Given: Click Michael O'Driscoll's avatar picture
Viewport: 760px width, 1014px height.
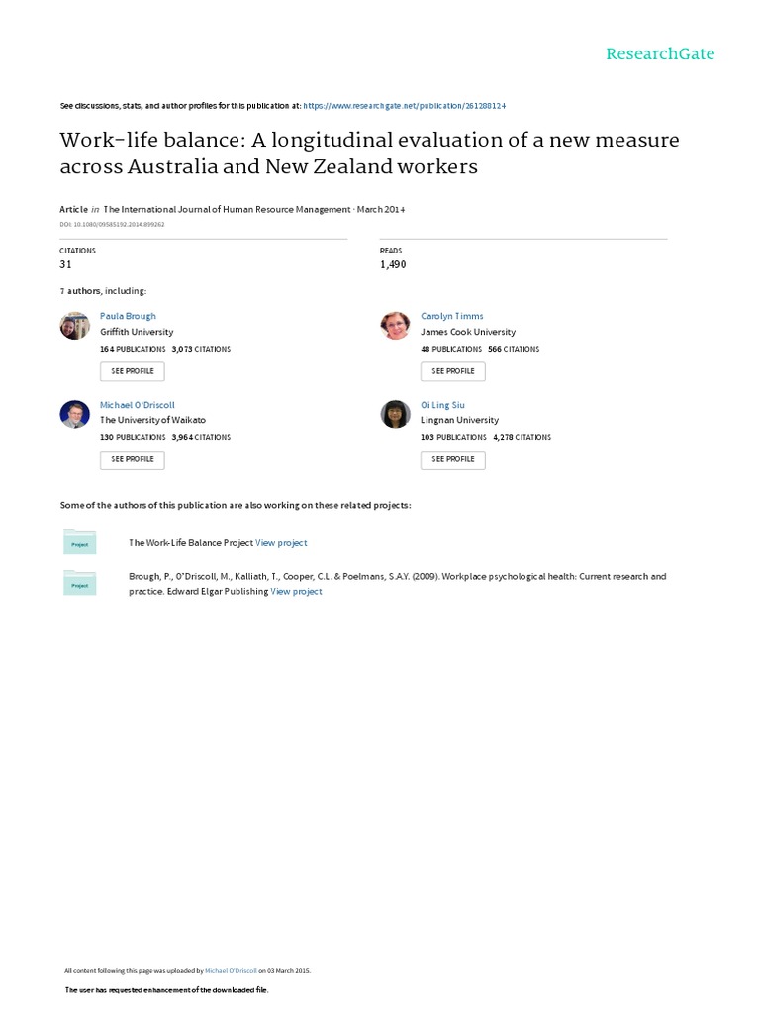Looking at the screenshot, I should pos(75,414).
